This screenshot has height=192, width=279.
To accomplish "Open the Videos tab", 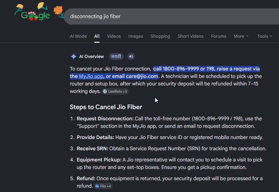I will click(x=114, y=36).
